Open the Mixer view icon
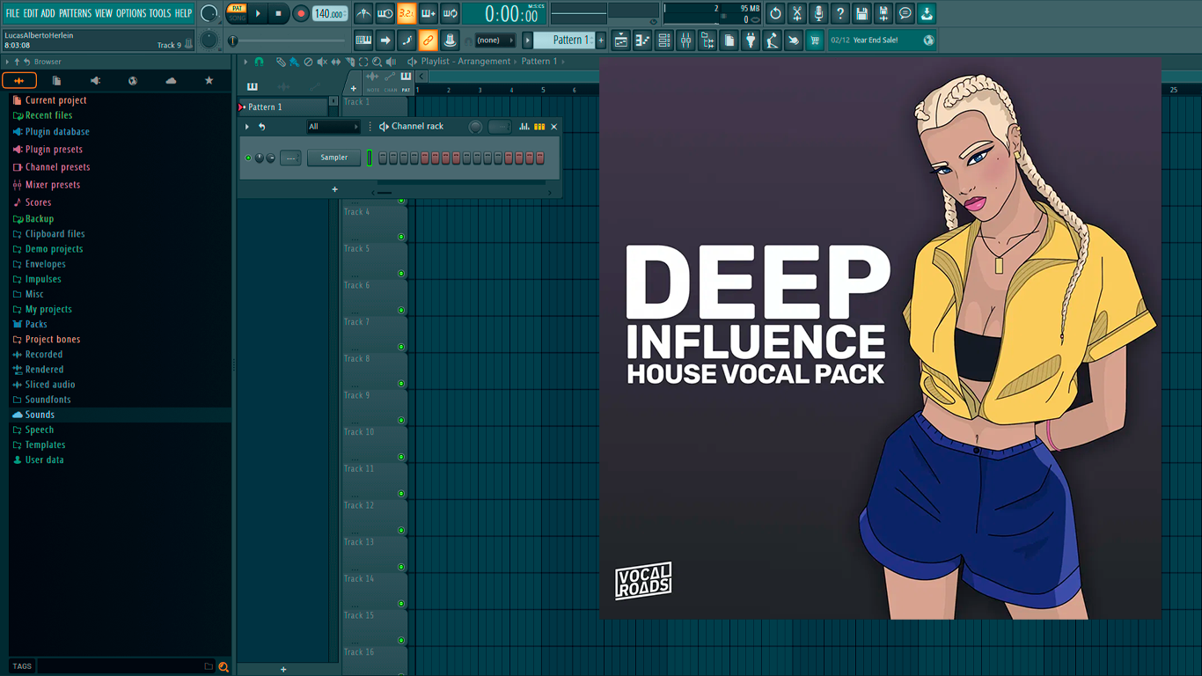The width and height of the screenshot is (1202, 676). (x=685, y=40)
